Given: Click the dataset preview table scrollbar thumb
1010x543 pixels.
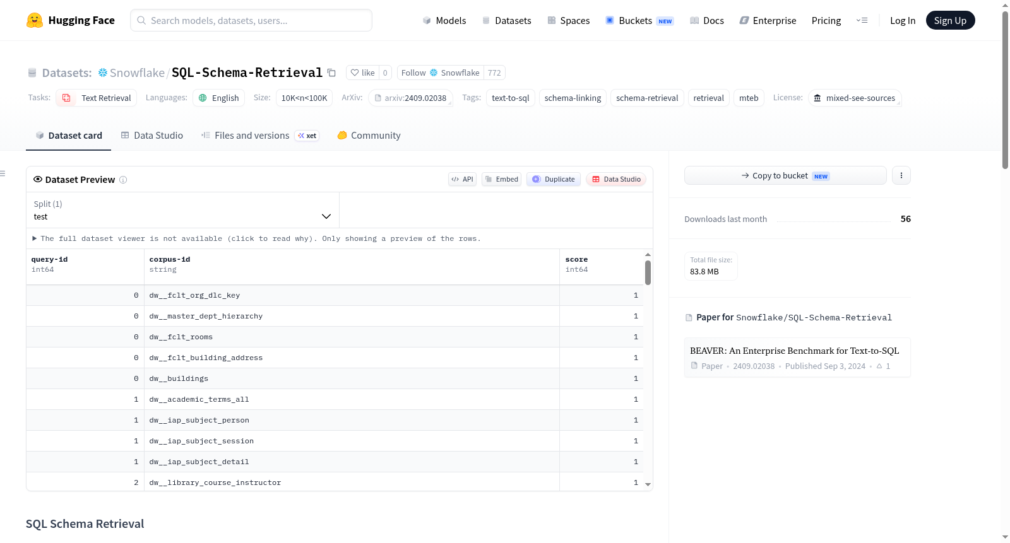Looking at the screenshot, I should point(648,272).
